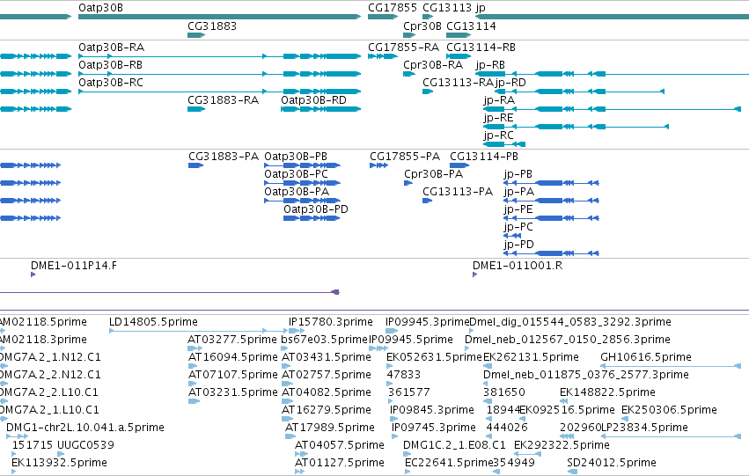The image size is (749, 476).
Task: Select the Oatp30B-PA protein label
Action: click(297, 192)
